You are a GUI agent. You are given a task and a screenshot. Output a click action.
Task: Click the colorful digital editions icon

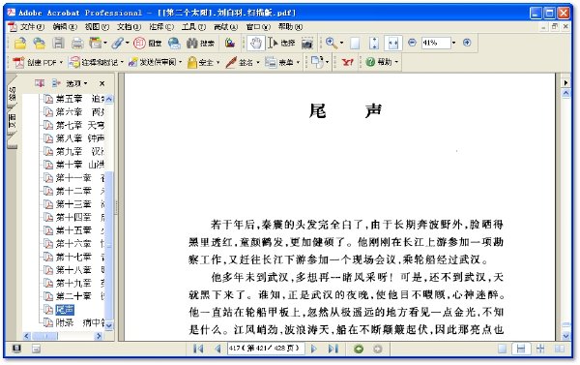(x=230, y=43)
